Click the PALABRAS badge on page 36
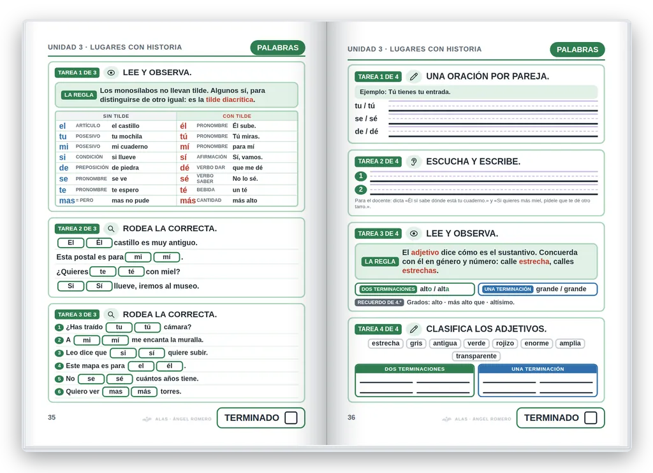The height and width of the screenshot is (473, 653). point(577,50)
